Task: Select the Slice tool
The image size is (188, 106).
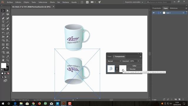Action: click(8, 57)
